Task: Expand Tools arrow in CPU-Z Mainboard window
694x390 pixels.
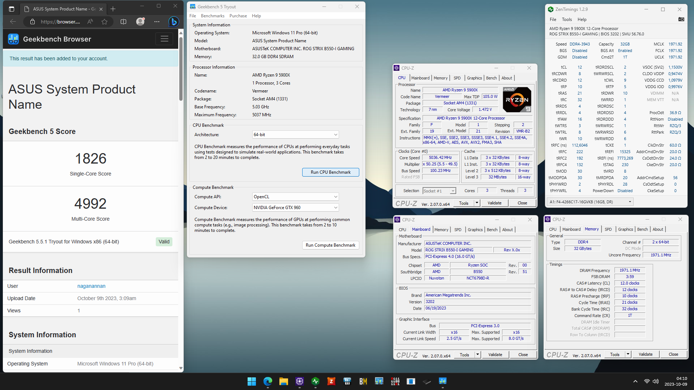Action: [x=477, y=355]
